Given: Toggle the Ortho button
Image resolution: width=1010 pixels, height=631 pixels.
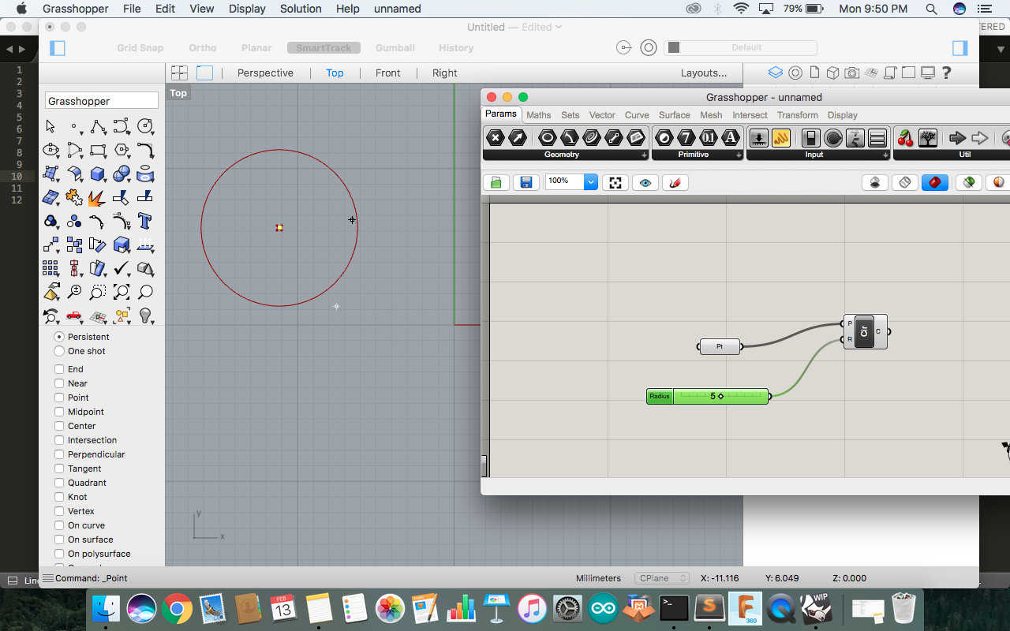Looking at the screenshot, I should coord(203,48).
